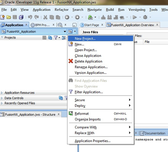This screenshot has height=152, width=168.
Task: Open the Replace With submenu
Action: click(100, 133)
